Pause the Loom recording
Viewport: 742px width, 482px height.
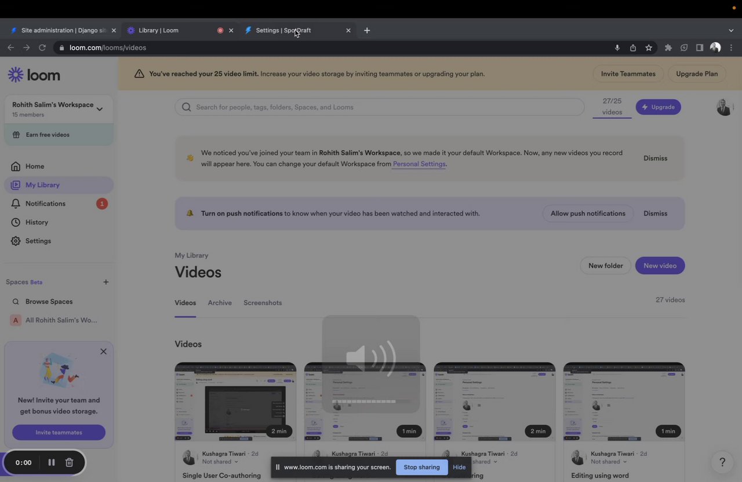click(x=52, y=462)
